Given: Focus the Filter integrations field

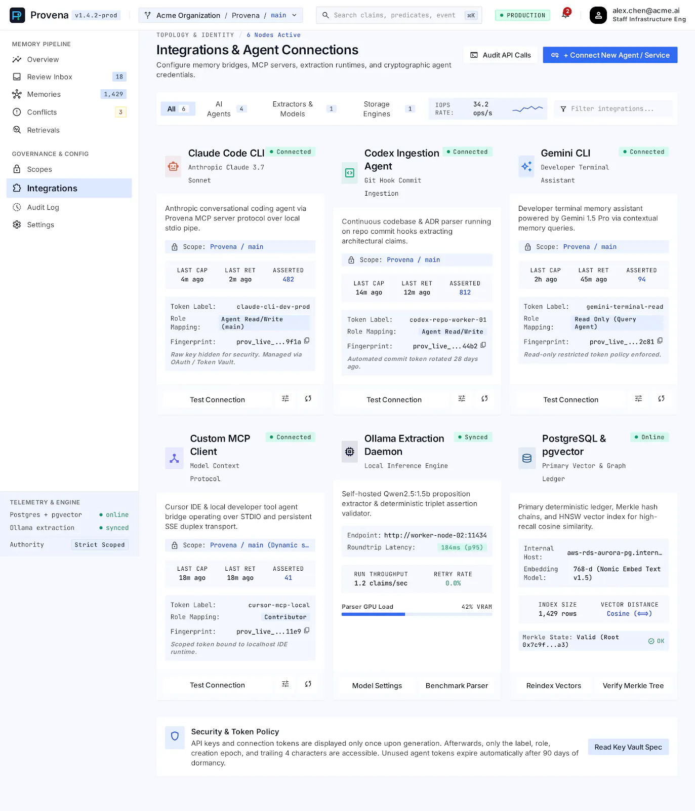Looking at the screenshot, I should point(614,109).
